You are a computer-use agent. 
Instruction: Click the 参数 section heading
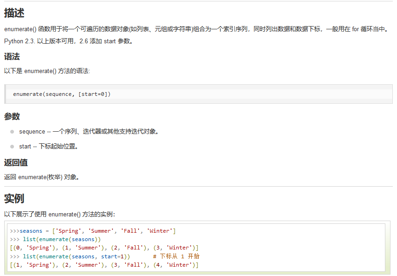(x=12, y=116)
